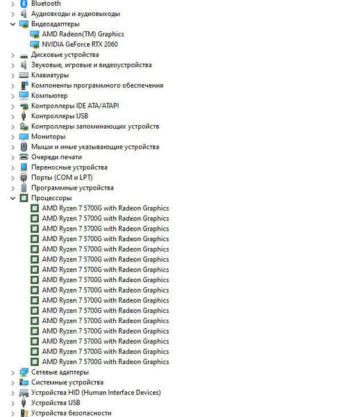Click the Устройства безопасности key icon
The width and height of the screenshot is (343, 417).
(24, 413)
